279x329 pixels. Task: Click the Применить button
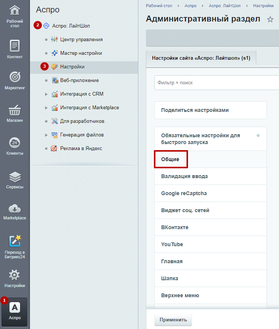173,320
